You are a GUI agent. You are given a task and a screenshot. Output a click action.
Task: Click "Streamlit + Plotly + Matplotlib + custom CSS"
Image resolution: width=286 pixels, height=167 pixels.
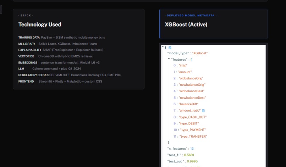(70, 81)
